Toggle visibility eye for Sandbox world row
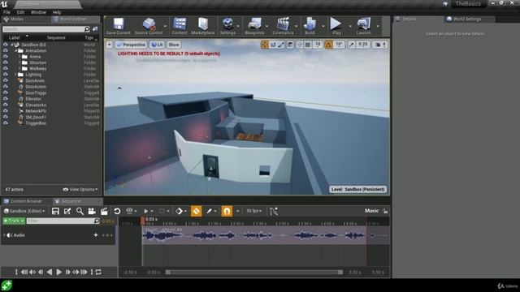This screenshot has width=520, height=292. click(6, 45)
